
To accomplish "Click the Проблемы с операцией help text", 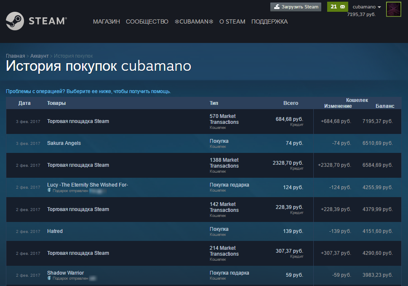I will (88, 91).
